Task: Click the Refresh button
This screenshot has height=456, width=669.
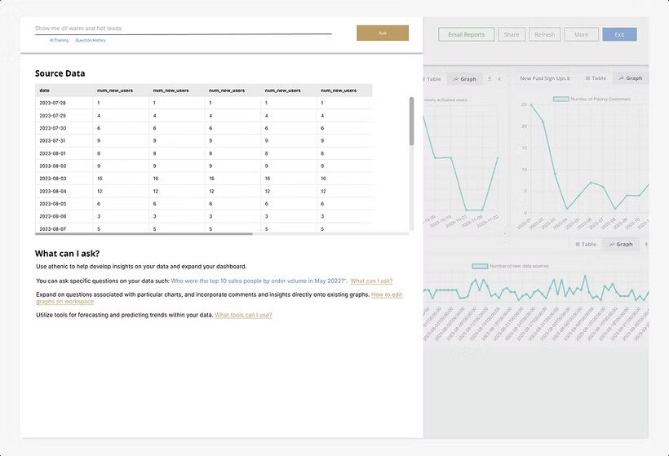Action: coord(544,34)
